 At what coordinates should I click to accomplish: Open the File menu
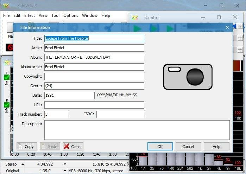click(x=6, y=15)
